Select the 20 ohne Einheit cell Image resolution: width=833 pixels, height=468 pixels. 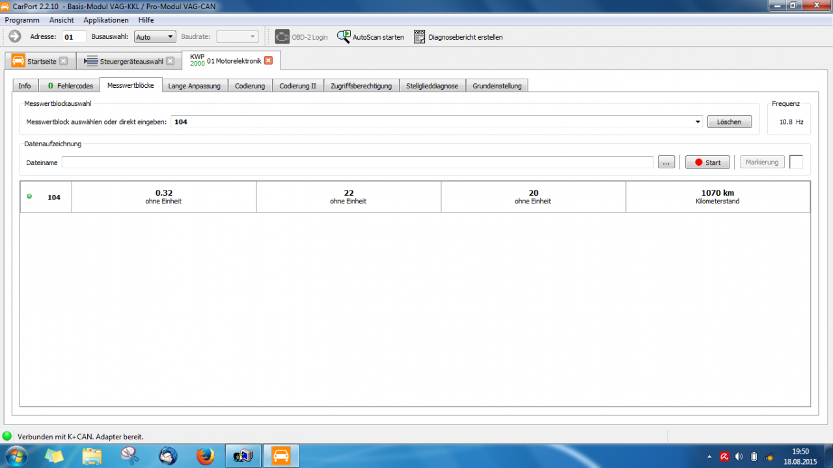pyautogui.click(x=533, y=197)
